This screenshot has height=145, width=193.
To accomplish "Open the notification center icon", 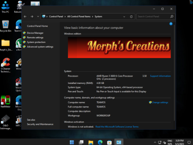I will [189, 142].
